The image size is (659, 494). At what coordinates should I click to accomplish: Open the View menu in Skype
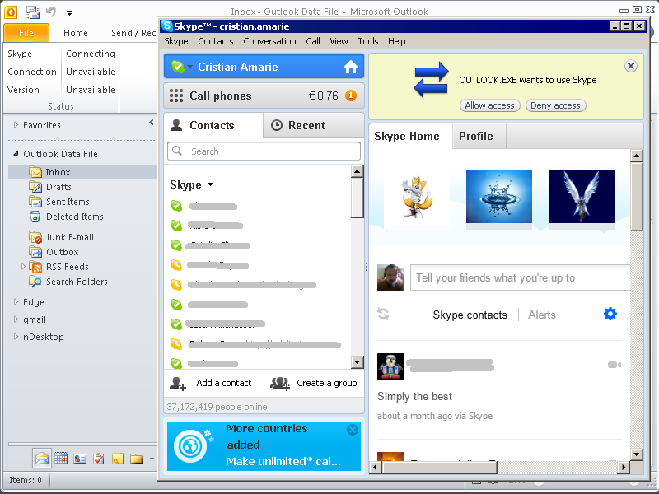339,41
